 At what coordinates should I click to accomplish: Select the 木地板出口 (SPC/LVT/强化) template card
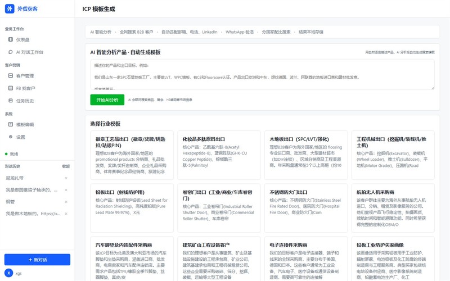click(x=306, y=155)
